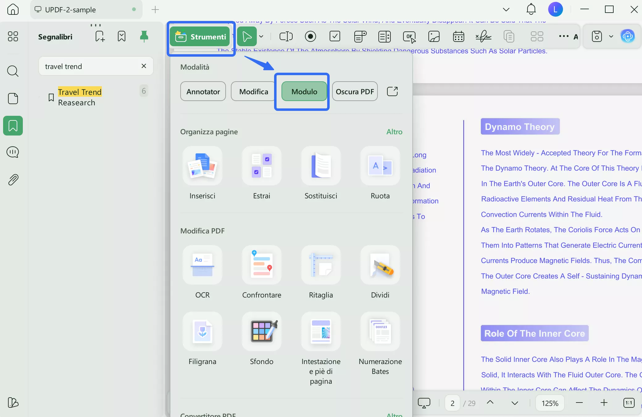
Task: Open the attachments panel paperclip icon
Action: (x=13, y=180)
